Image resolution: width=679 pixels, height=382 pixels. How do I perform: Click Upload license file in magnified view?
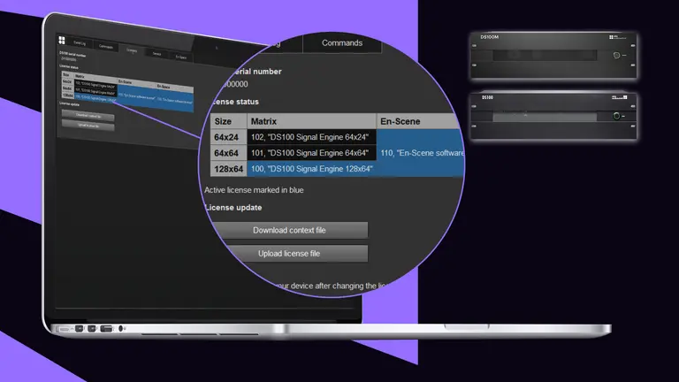click(x=289, y=254)
